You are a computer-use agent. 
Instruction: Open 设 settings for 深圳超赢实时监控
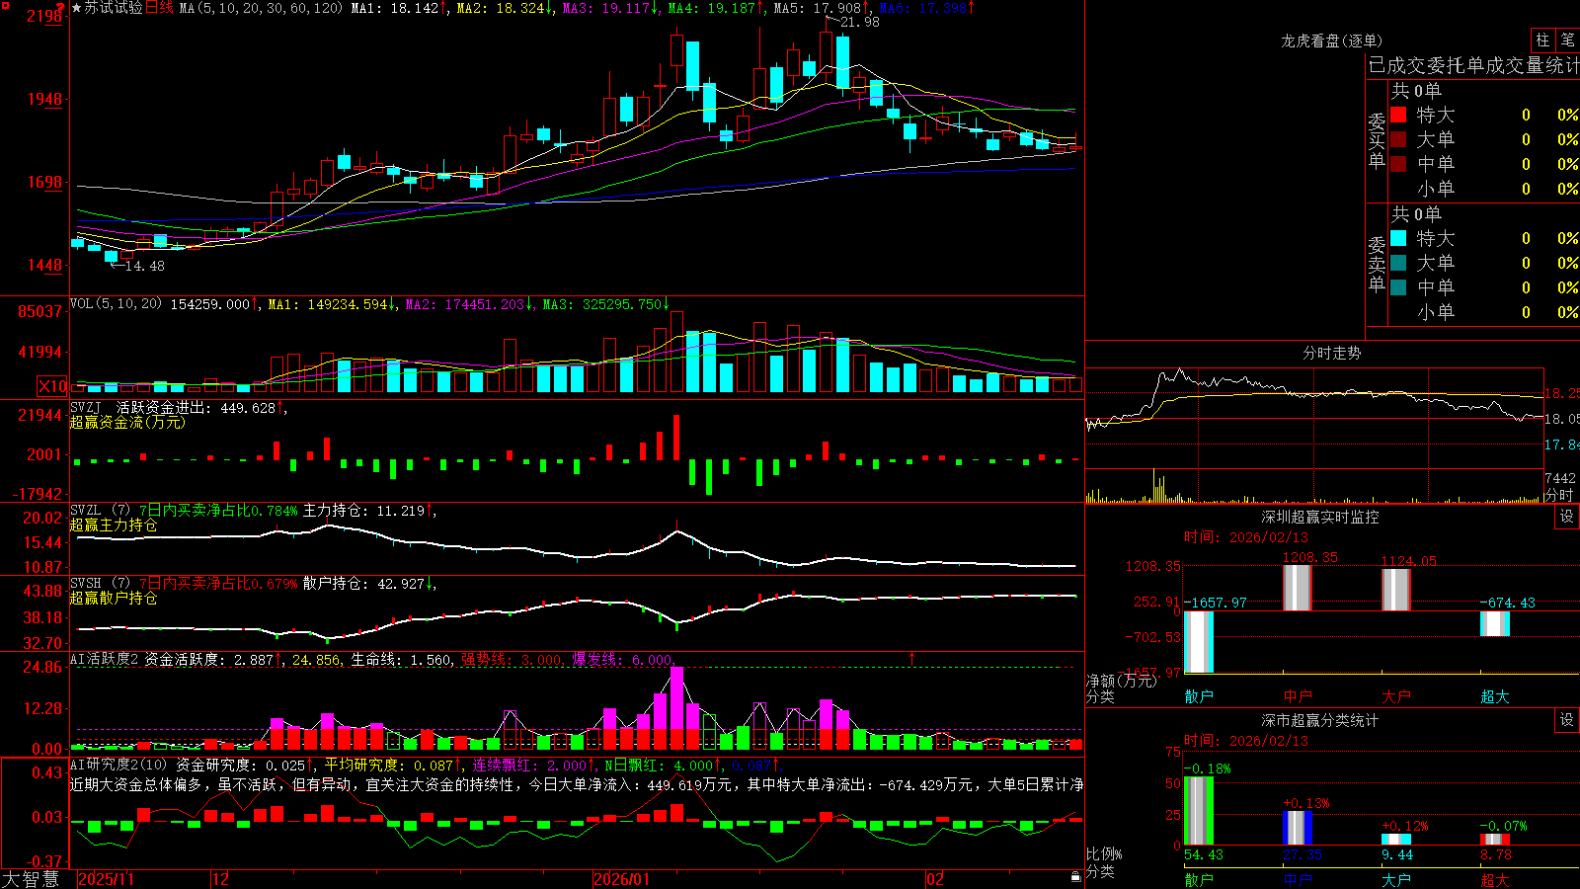(1567, 517)
